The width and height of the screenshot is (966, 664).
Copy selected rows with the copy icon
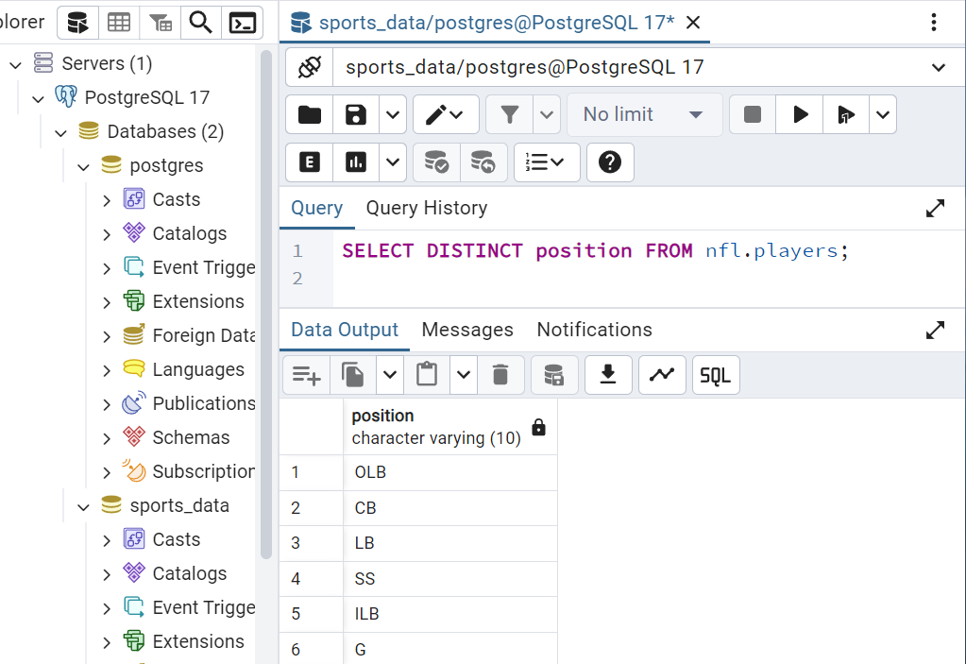click(353, 375)
